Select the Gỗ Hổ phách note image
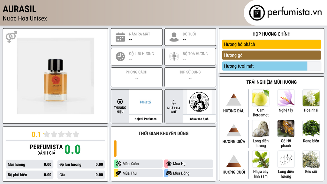 click(x=286, y=128)
